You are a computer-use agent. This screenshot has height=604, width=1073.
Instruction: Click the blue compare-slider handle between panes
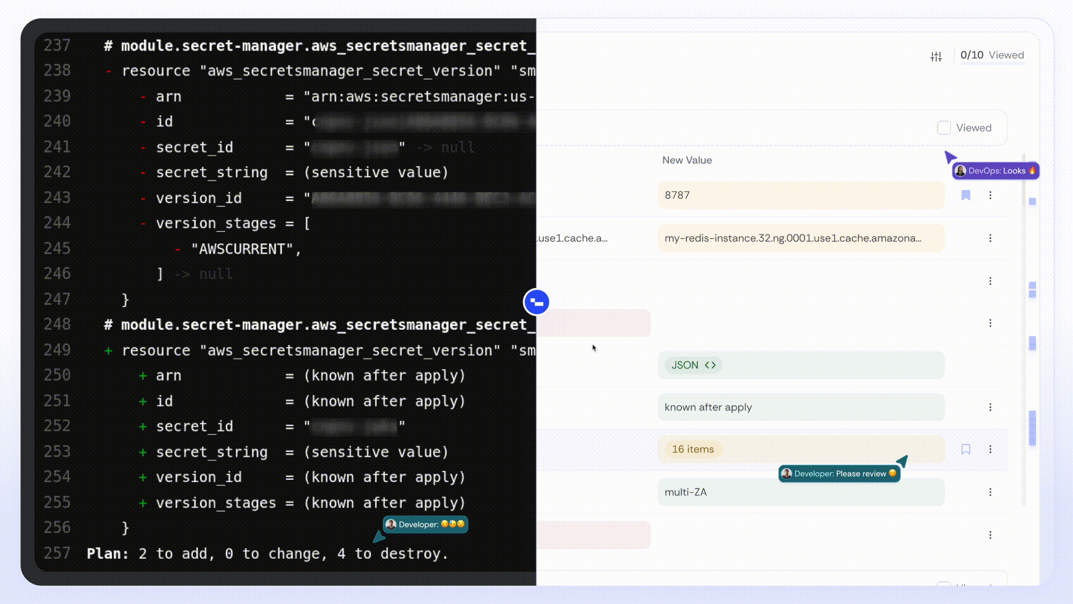[x=536, y=303]
